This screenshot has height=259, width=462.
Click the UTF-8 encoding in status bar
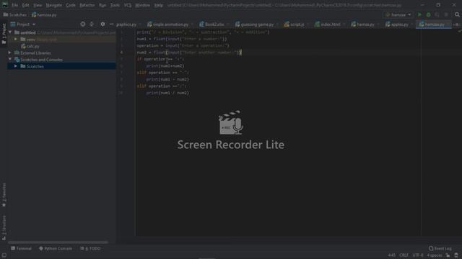point(418,255)
